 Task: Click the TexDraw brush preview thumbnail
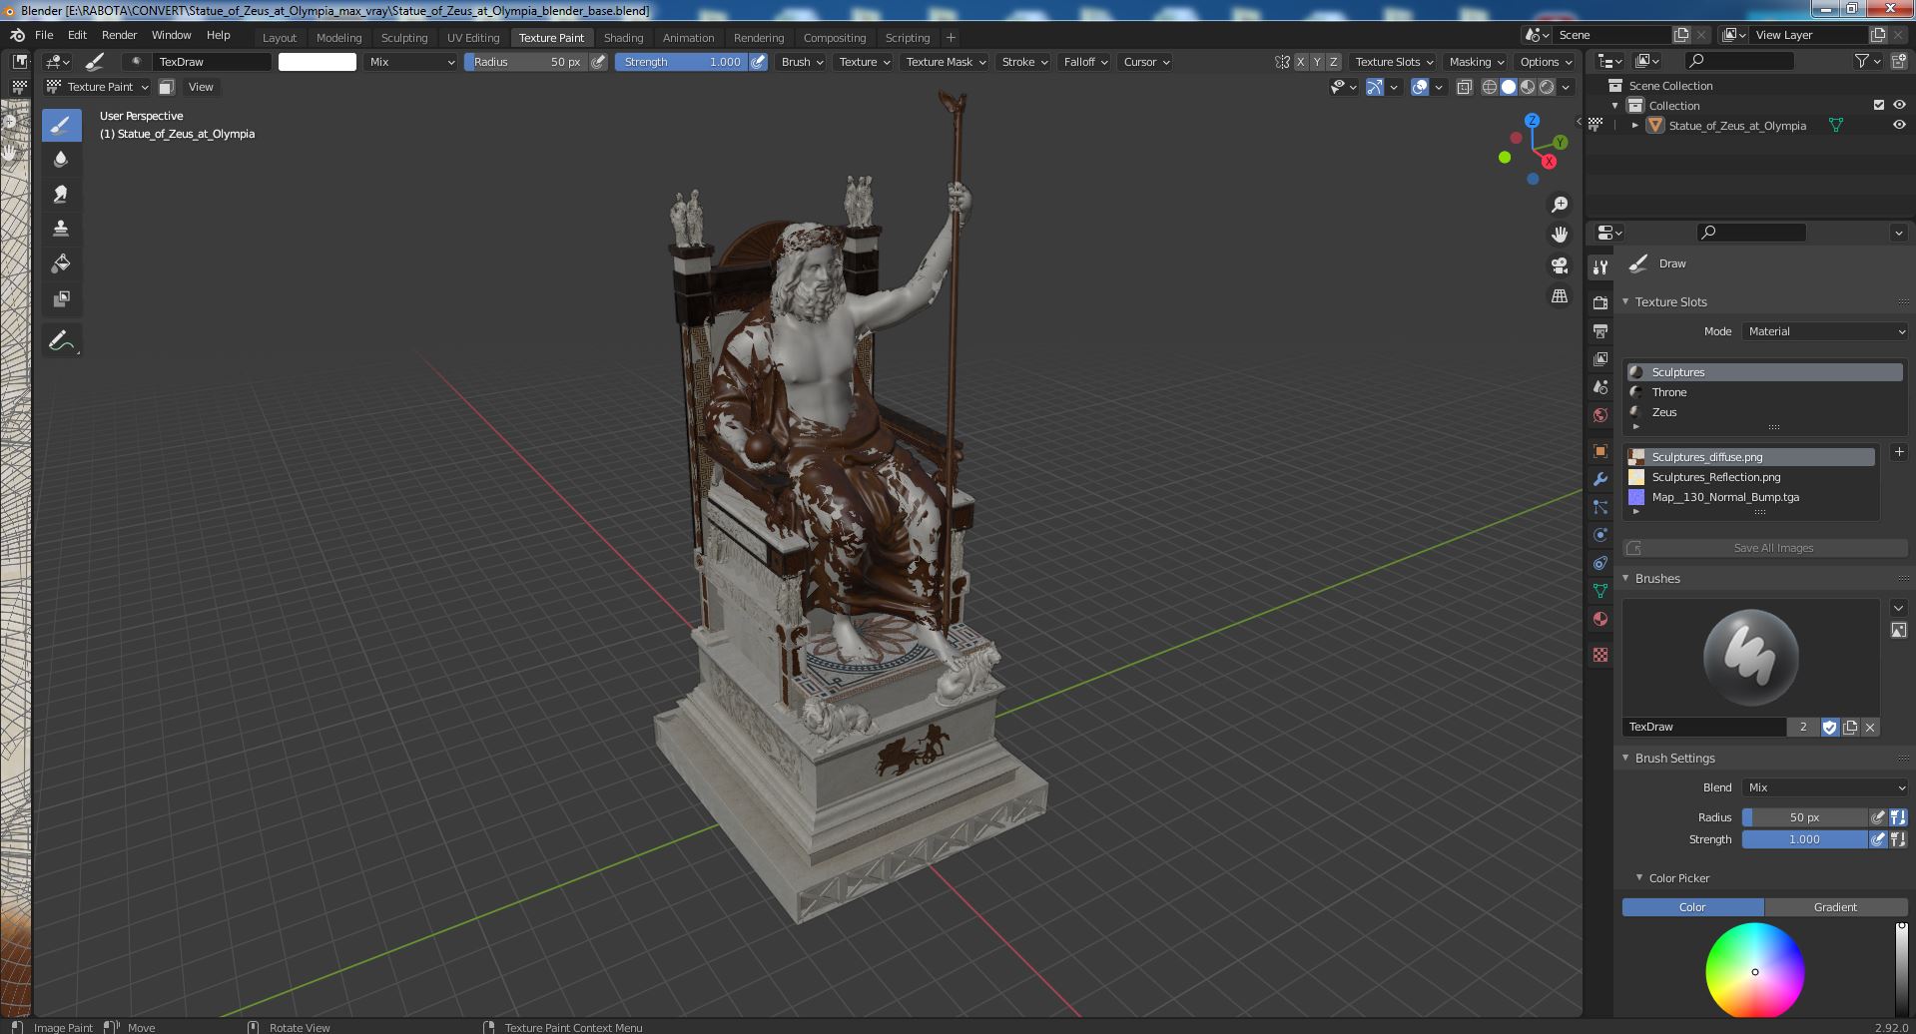(x=1750, y=658)
